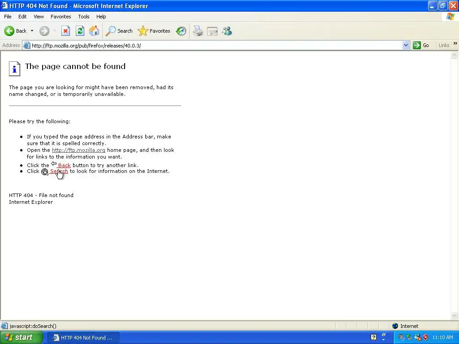The image size is (459, 344).
Task: Open the Back history dropdown arrow
Action: (32, 31)
